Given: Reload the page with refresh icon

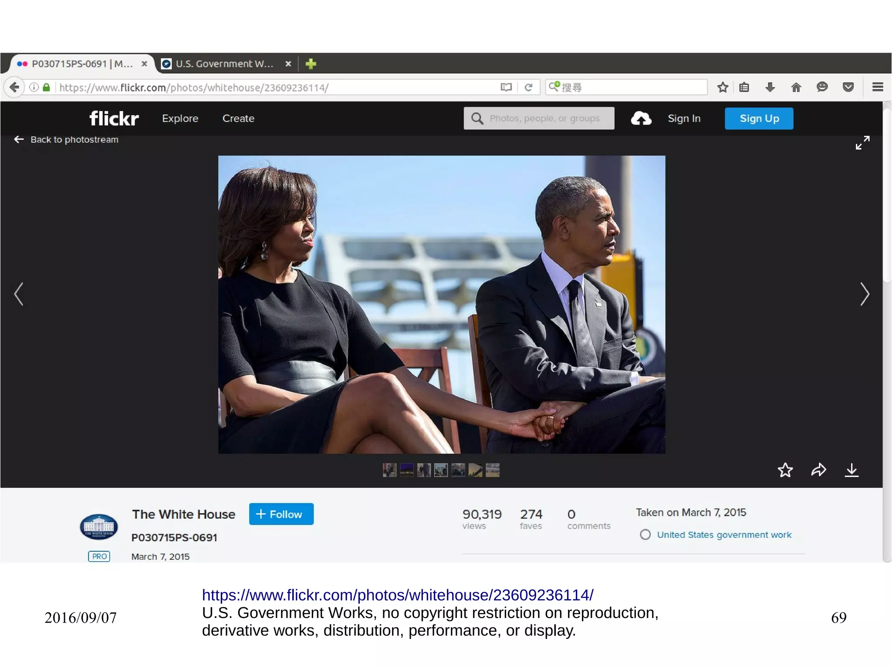Looking at the screenshot, I should pos(528,87).
